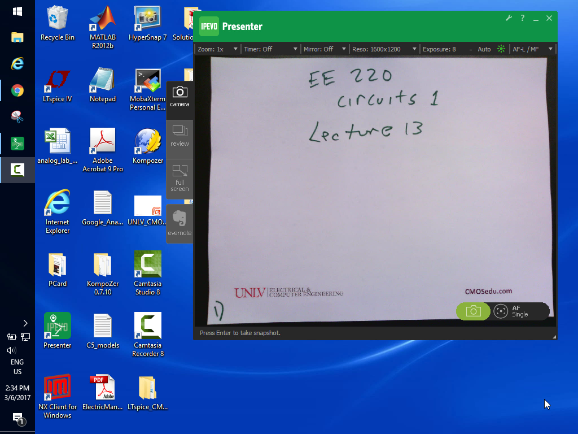Open Notepad desktop shortcut
The height and width of the screenshot is (434, 578).
(103, 85)
